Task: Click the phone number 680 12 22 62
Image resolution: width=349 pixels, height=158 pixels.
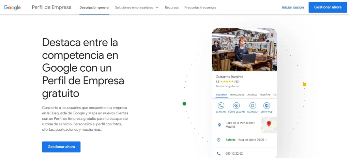Action: coord(234,154)
